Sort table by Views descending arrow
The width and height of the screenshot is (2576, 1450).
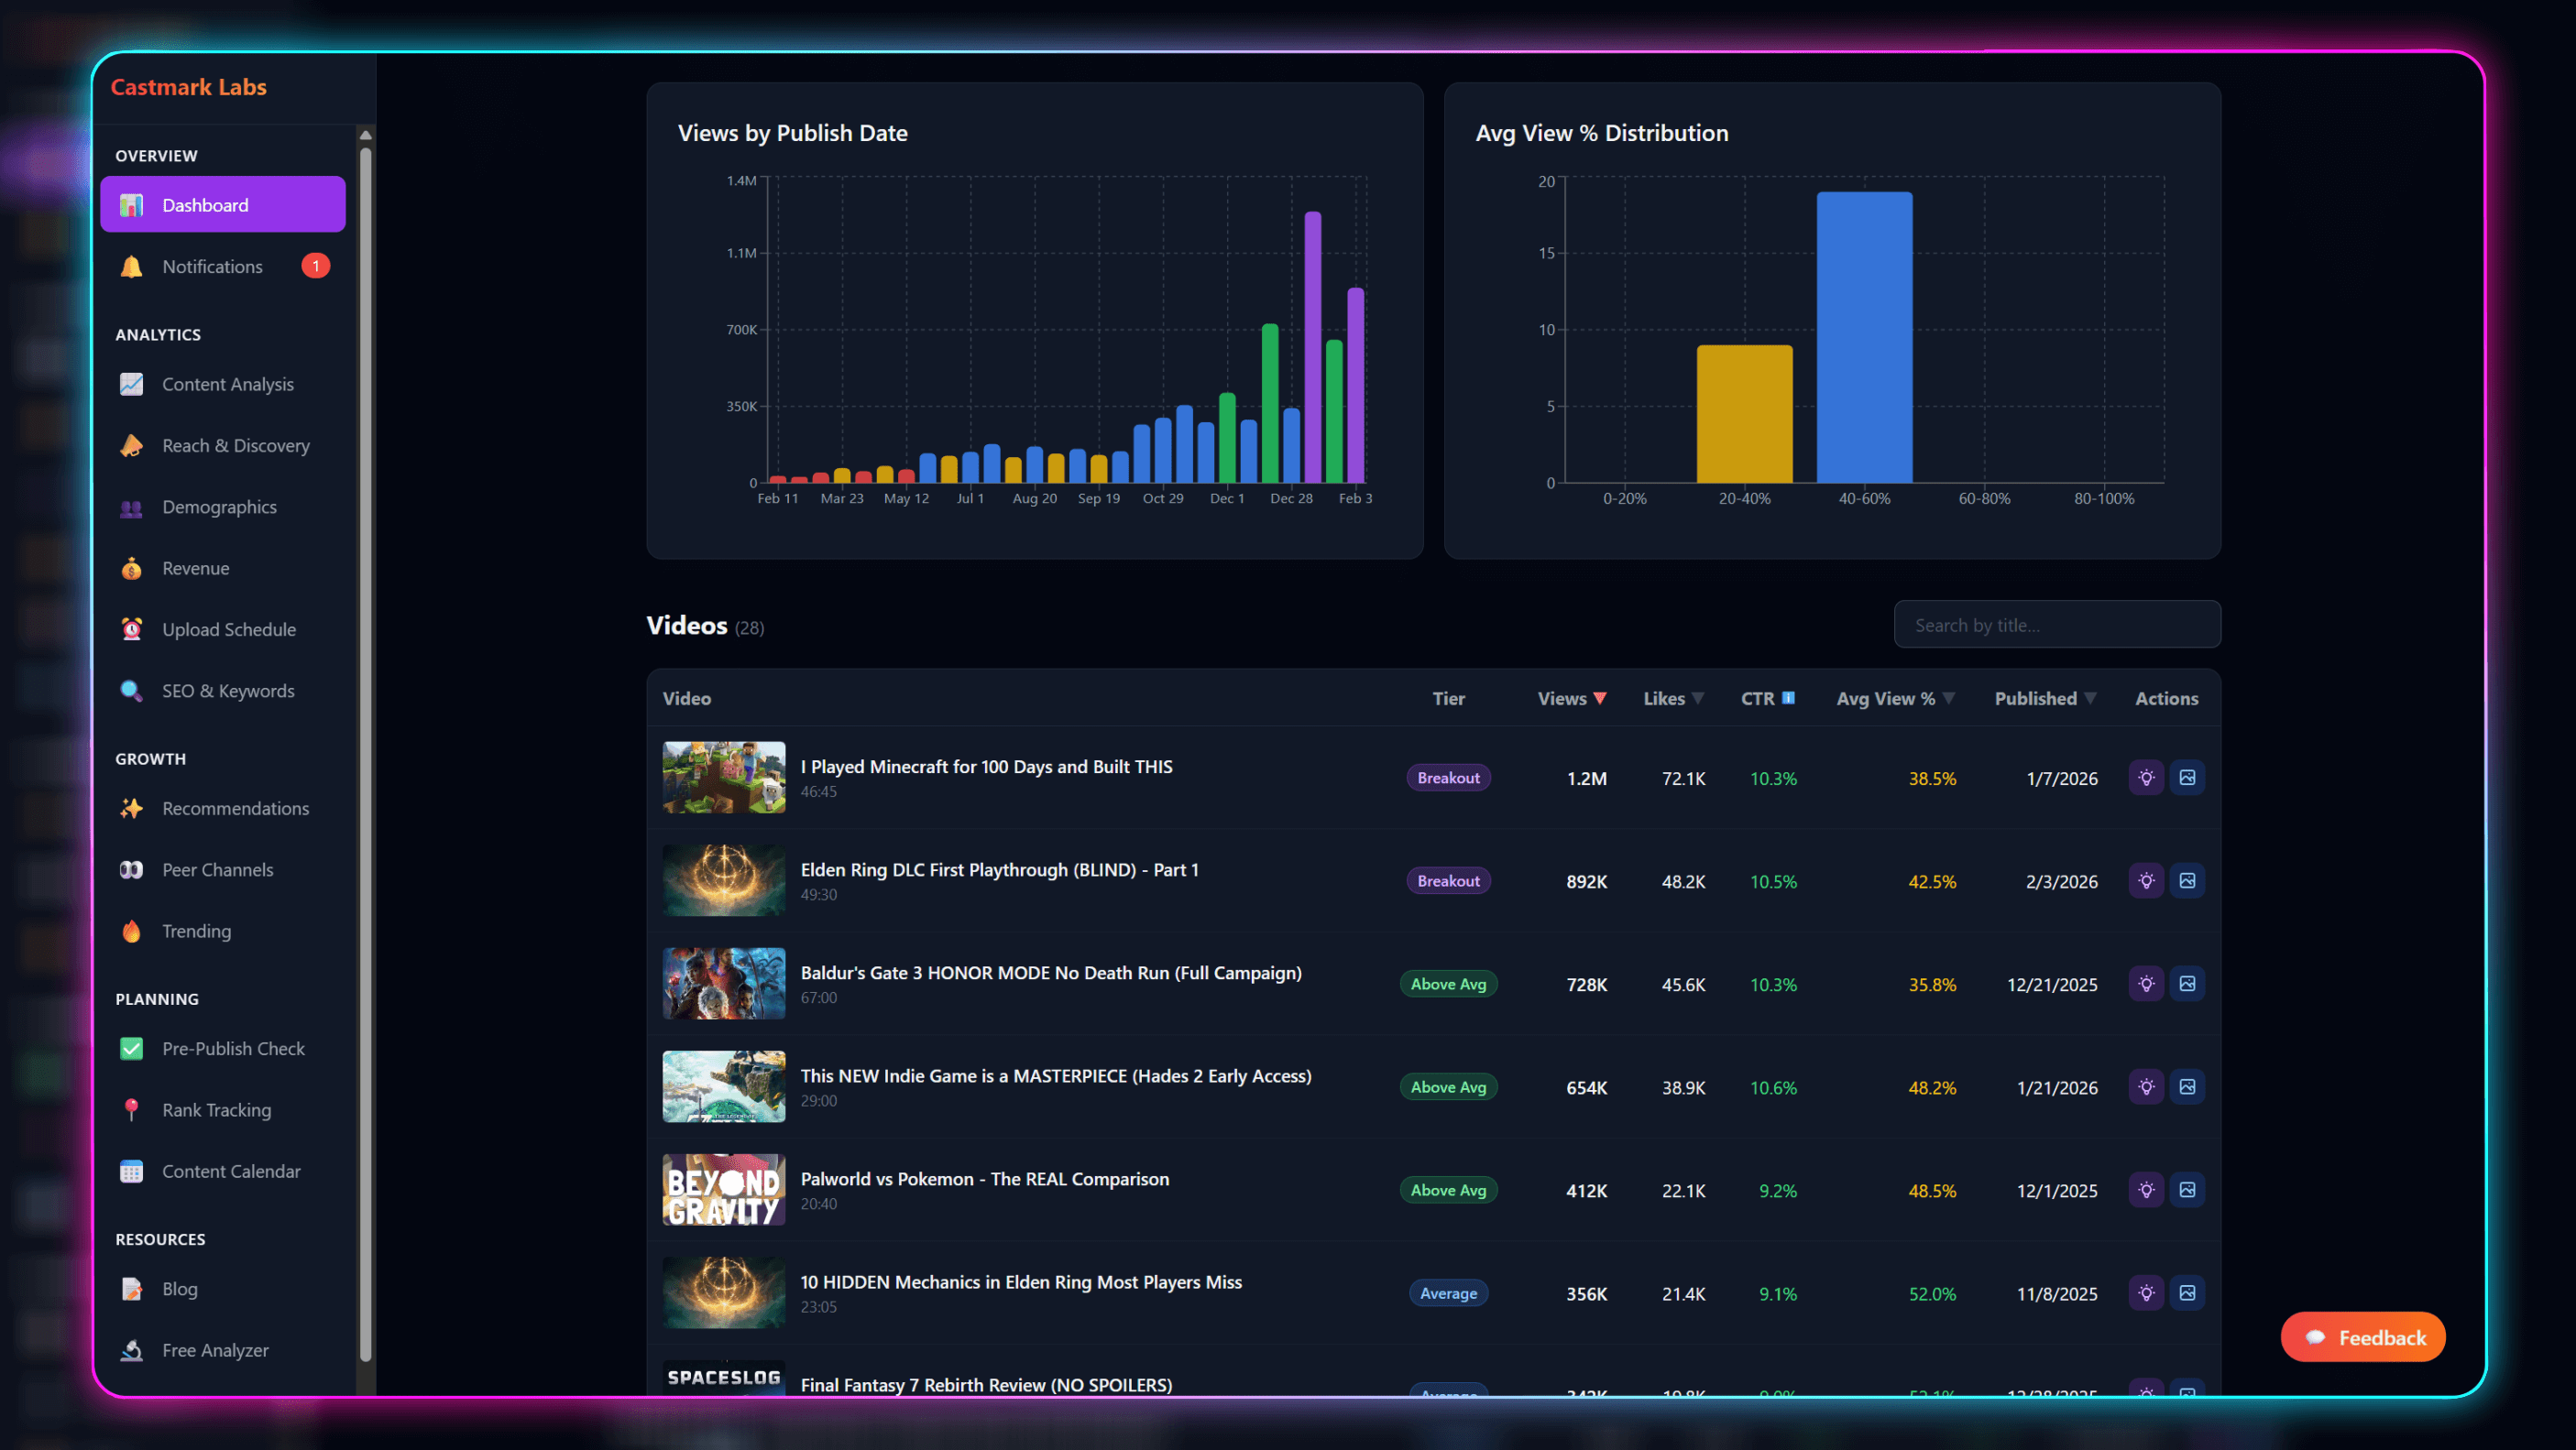[x=1600, y=697]
